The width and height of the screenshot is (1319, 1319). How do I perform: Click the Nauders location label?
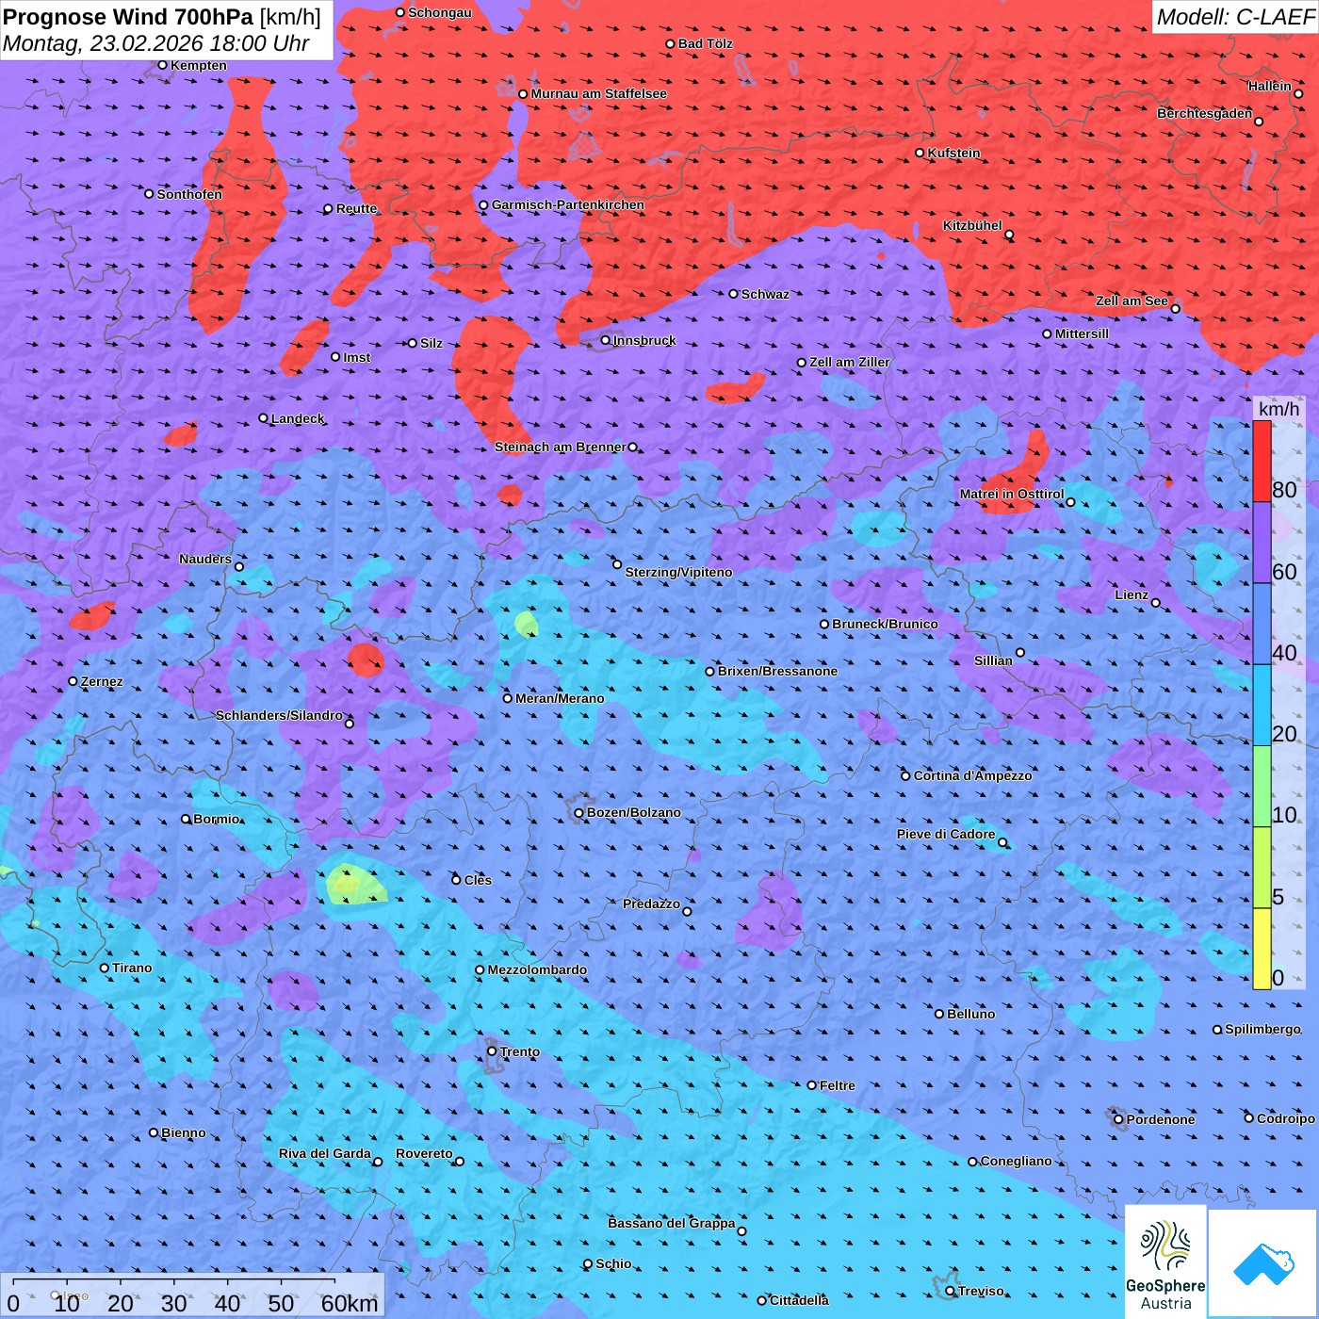click(205, 559)
